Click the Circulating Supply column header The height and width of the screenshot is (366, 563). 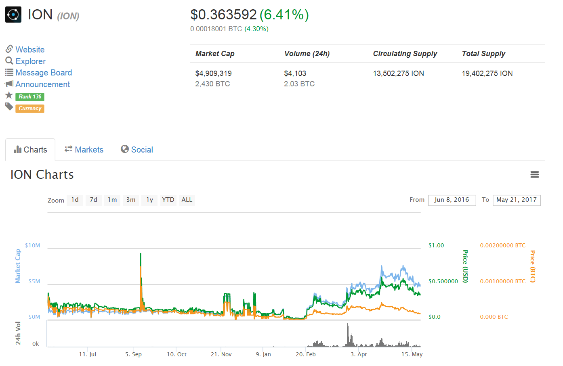tap(405, 54)
